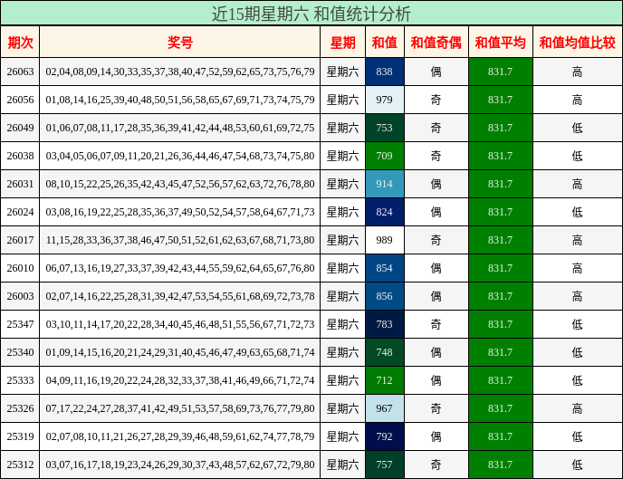Click draw numbers starting 06,07,13,16,19

point(180,268)
